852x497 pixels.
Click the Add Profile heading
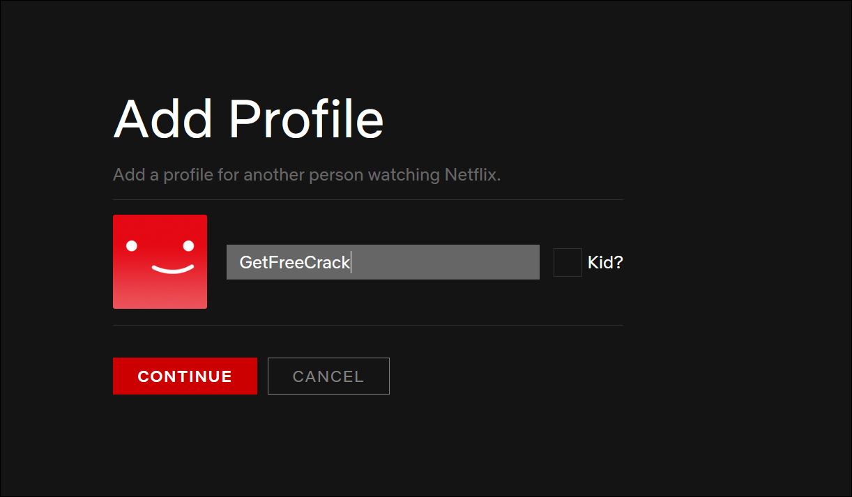coord(248,118)
